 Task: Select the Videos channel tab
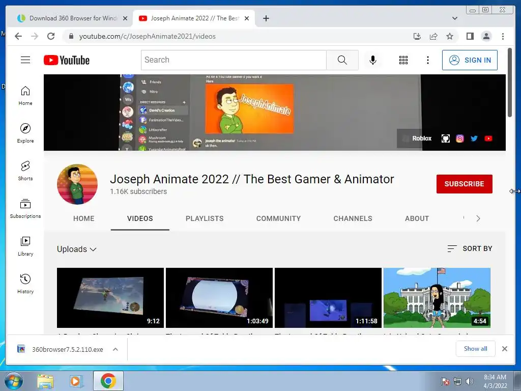click(x=140, y=218)
